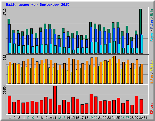Screen dimensions: 155x121
Task: Click the day 30 axis label
Action: (x=141, y=118)
